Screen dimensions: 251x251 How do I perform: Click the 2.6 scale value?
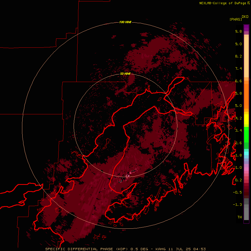pos(238,143)
